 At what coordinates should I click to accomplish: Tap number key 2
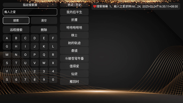click(34, 71)
